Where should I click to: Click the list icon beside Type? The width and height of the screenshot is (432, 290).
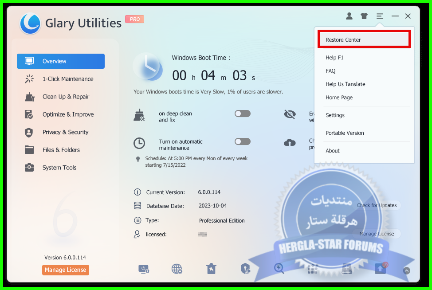137,220
